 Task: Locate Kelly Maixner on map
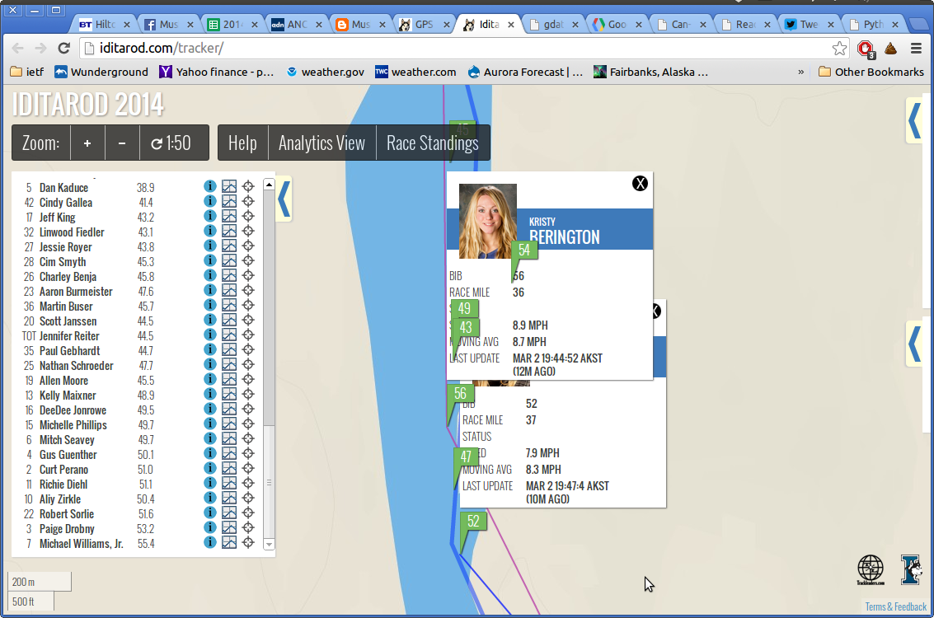[248, 394]
